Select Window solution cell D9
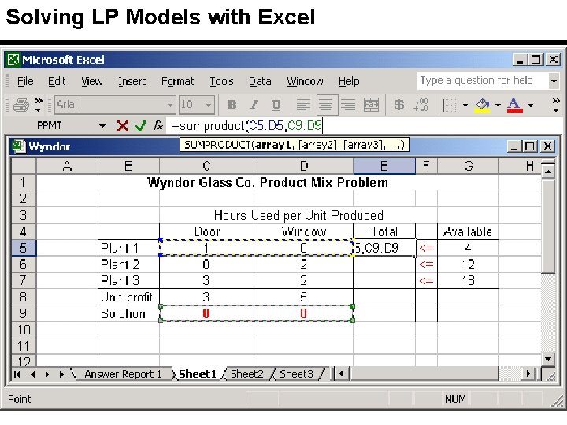This screenshot has width=567, height=425. point(303,313)
